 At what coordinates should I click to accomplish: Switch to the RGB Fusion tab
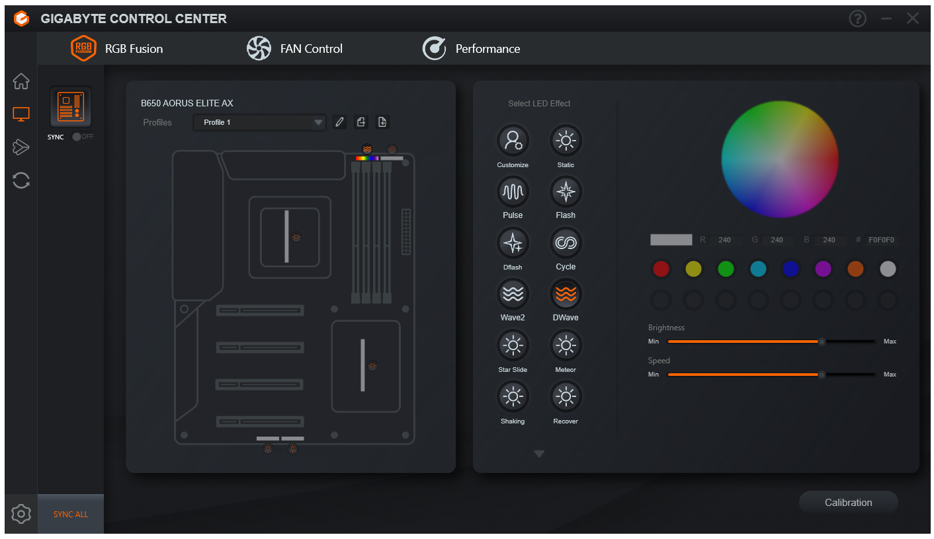(x=117, y=48)
